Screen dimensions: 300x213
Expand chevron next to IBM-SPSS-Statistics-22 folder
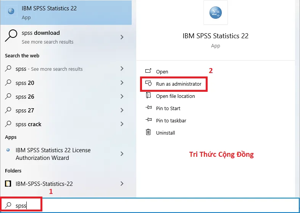click(x=122, y=184)
